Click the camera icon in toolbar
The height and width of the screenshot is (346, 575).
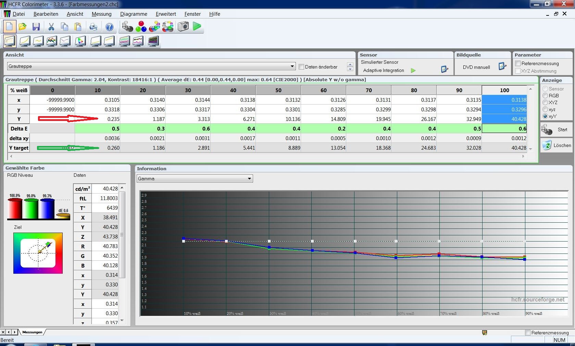[x=183, y=26]
